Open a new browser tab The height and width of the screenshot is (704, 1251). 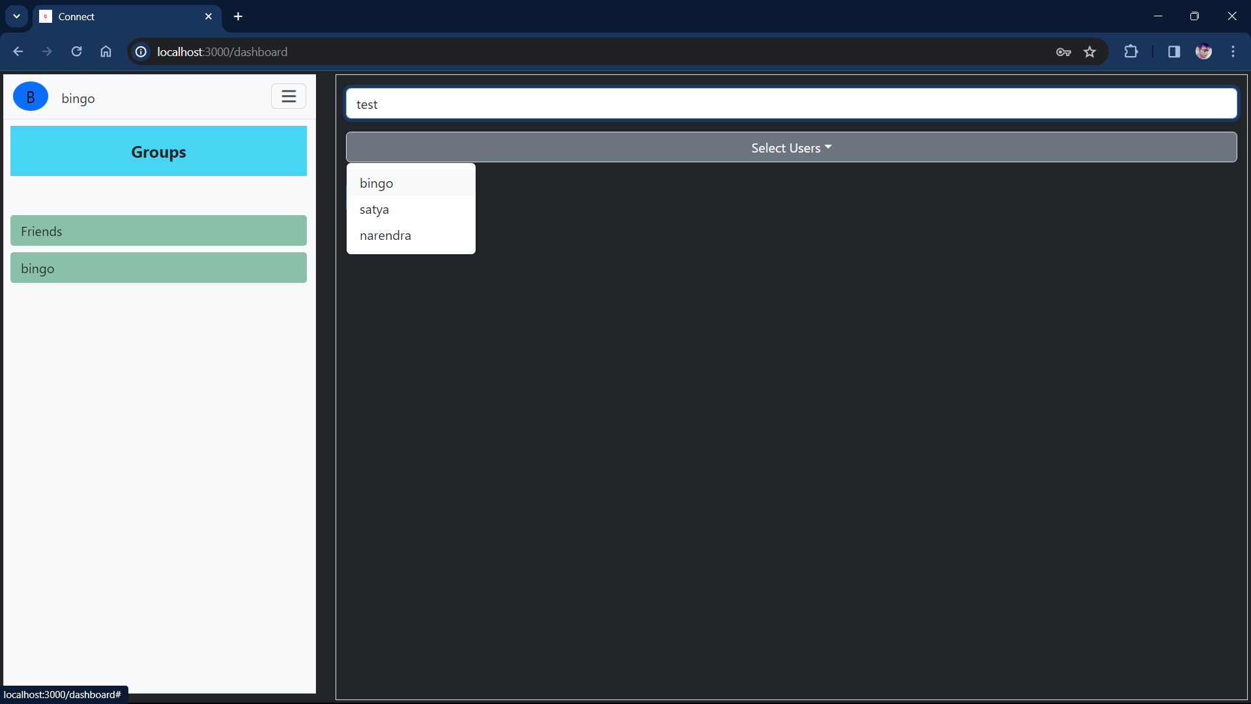point(238,16)
